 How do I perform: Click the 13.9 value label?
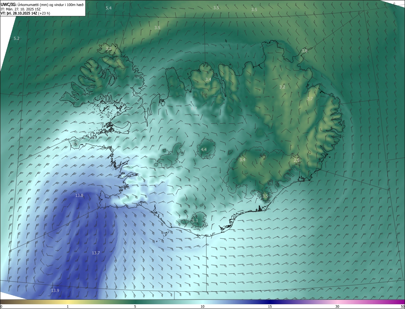coord(55,290)
